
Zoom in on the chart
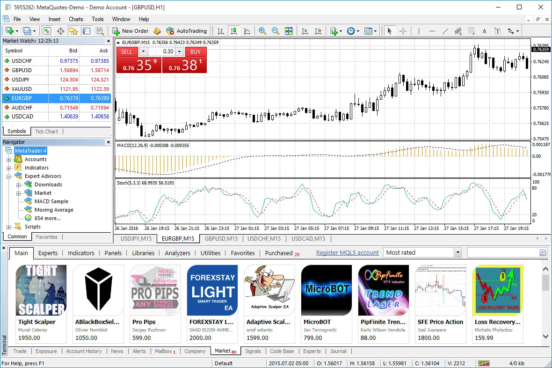(x=262, y=31)
